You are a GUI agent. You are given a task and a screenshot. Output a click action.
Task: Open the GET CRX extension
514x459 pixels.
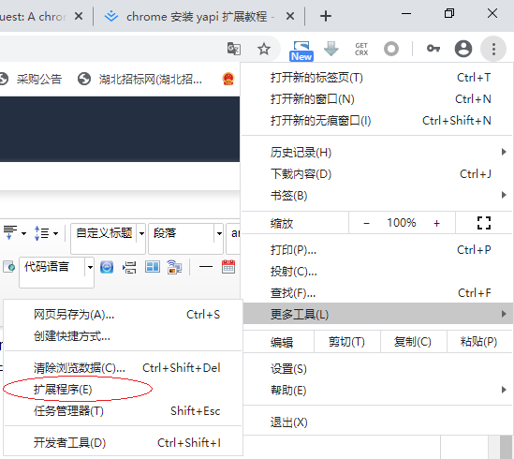coord(361,49)
